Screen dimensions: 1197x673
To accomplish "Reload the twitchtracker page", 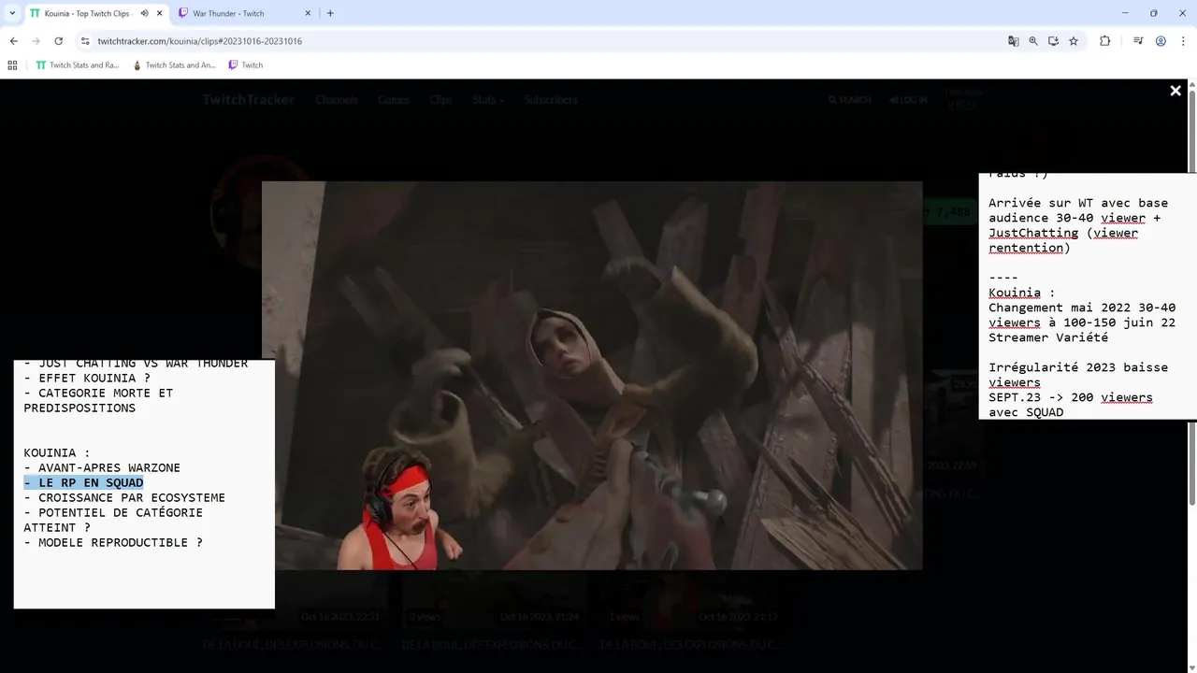I will tap(58, 41).
